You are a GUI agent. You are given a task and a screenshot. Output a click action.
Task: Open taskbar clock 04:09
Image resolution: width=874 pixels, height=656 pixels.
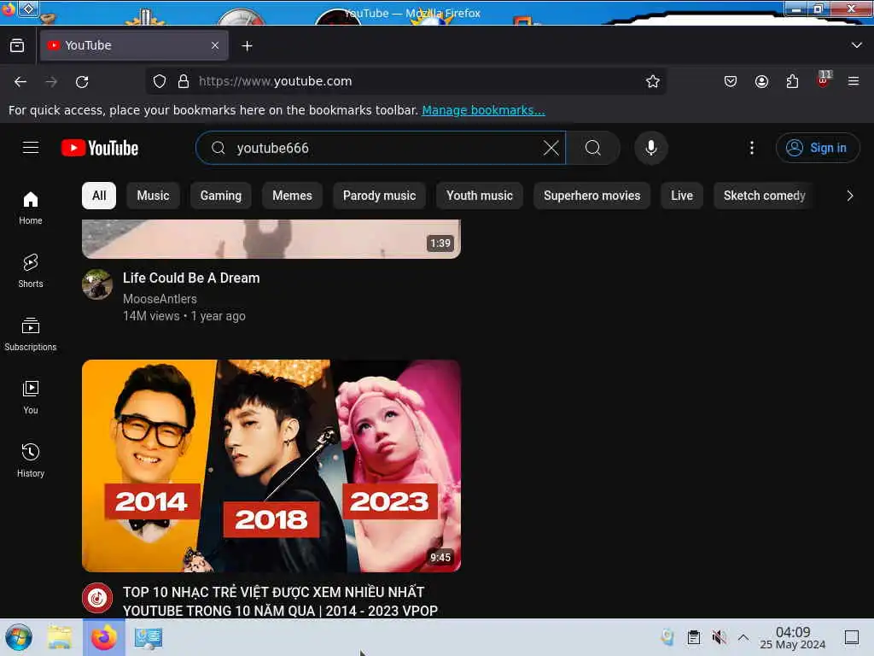coord(793,637)
